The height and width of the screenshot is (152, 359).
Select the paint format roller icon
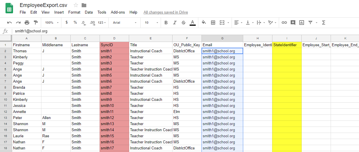[36, 23]
